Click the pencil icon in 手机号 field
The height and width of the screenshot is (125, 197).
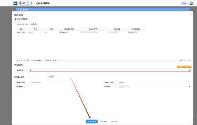(189, 87)
